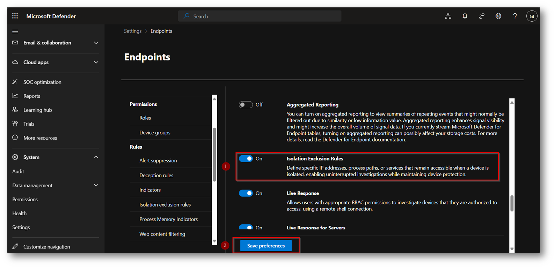Image resolution: width=555 pixels, height=268 pixels.
Task: Click settings list scrollbar up arrow
Action: pos(214,99)
